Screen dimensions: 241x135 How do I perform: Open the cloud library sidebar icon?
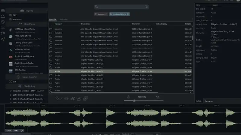click(x=3, y=16)
